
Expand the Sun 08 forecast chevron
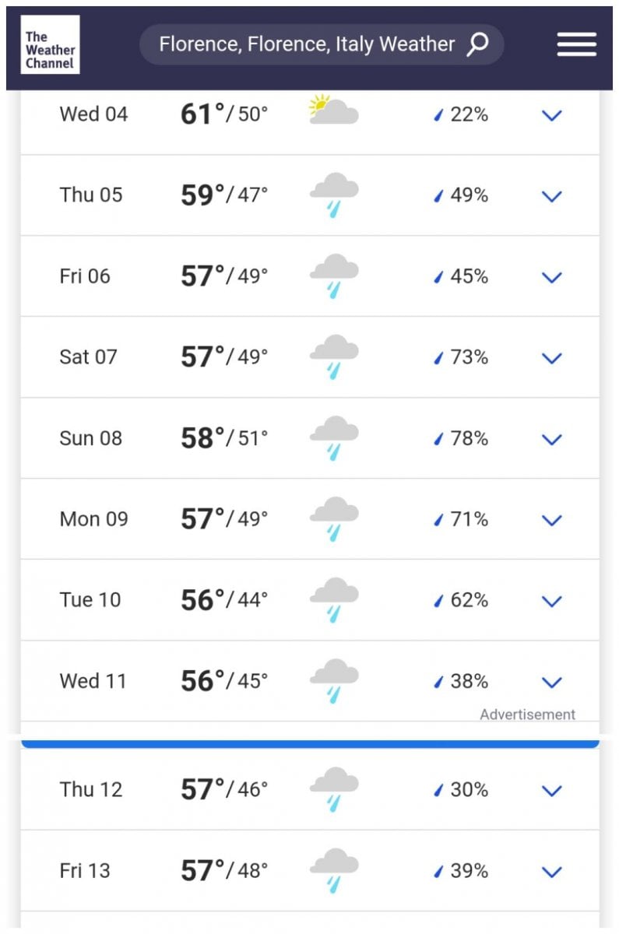[x=551, y=440]
